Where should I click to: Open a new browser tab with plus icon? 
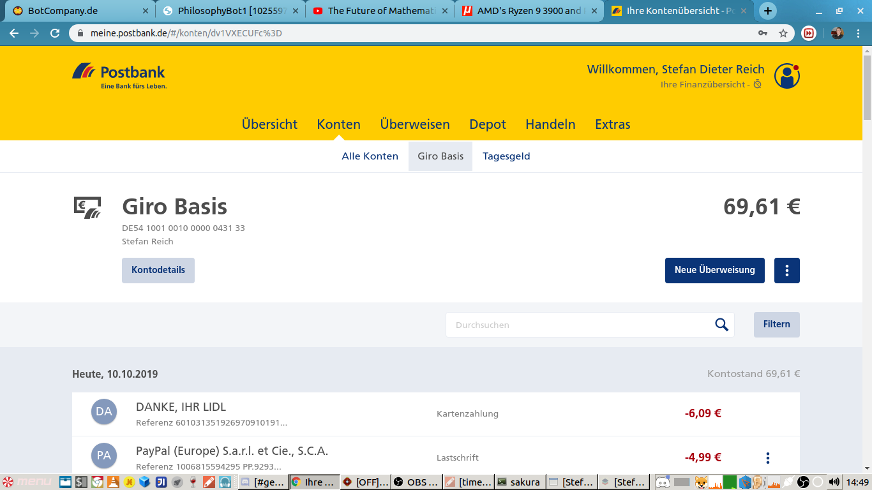(767, 11)
